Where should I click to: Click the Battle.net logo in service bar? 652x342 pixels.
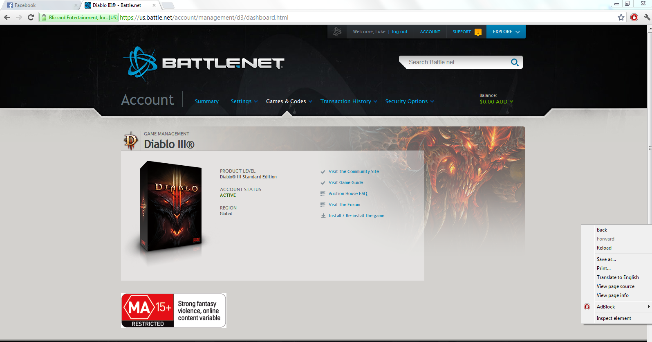[x=337, y=32]
